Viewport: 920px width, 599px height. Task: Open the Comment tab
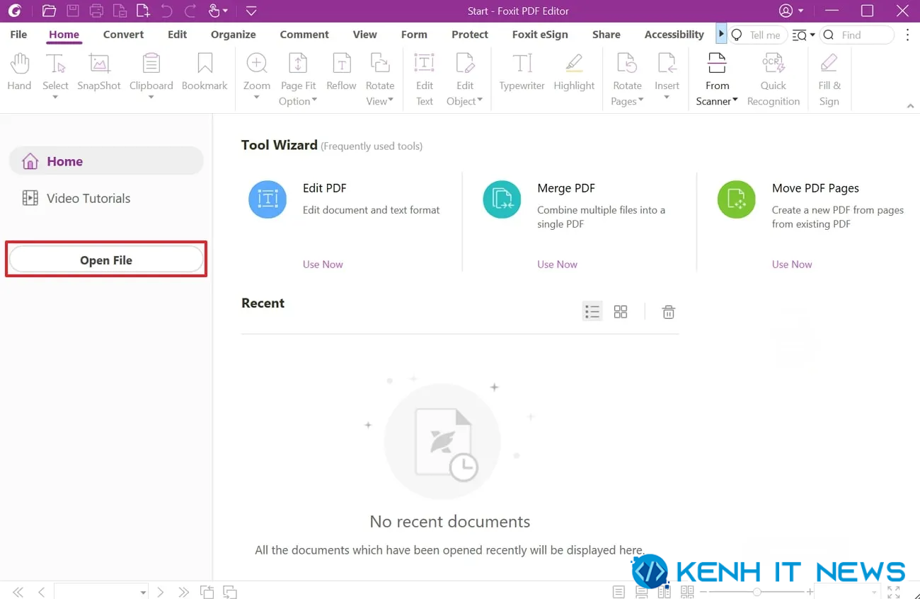point(304,35)
